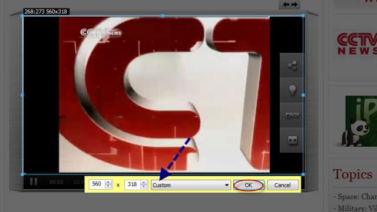The height and width of the screenshot is (212, 377).
Task: Click the pause button on video player
Action: (x=34, y=181)
